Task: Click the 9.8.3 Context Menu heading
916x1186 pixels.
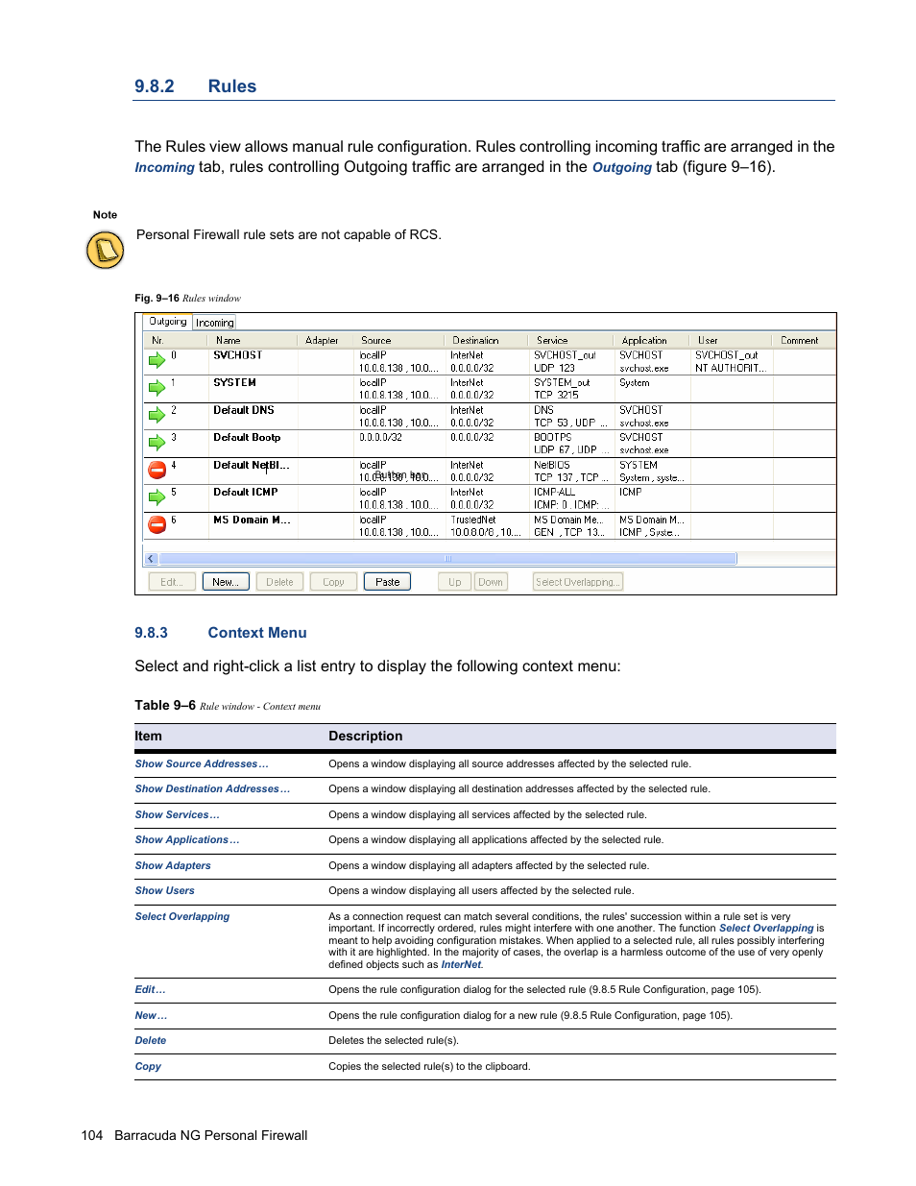Action: coord(221,633)
